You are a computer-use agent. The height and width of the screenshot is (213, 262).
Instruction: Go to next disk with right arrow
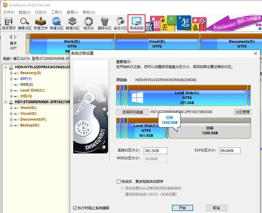tap(15, 37)
